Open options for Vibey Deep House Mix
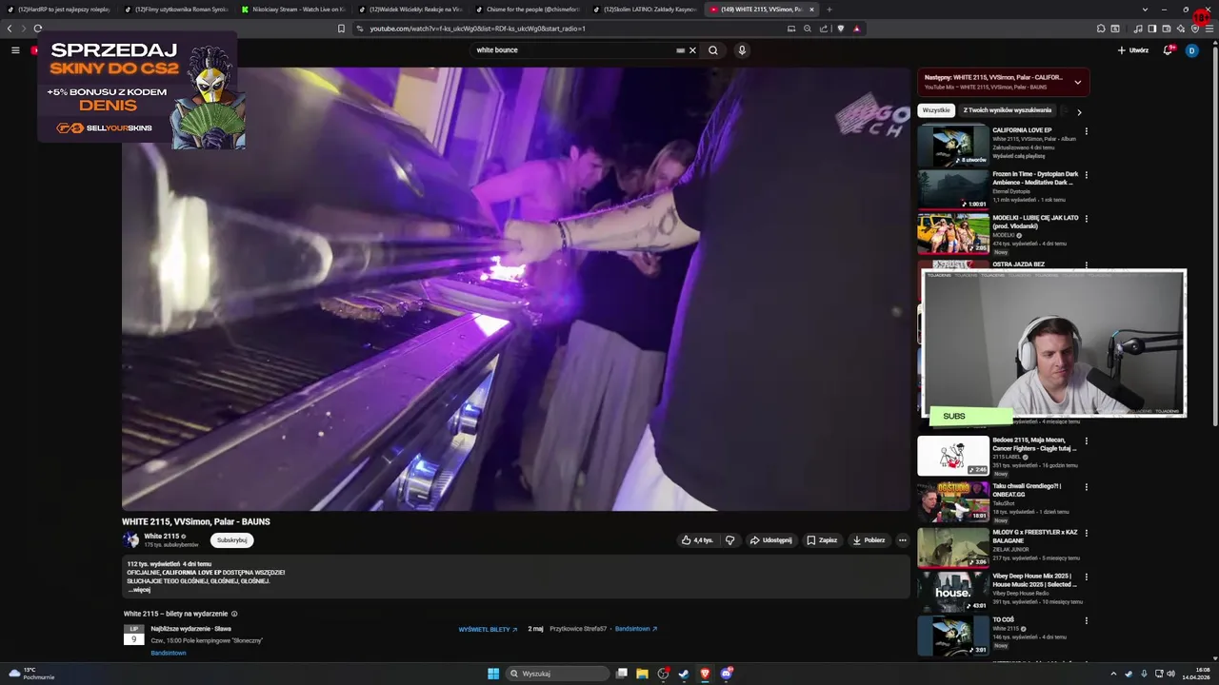Image resolution: width=1219 pixels, height=685 pixels. [x=1086, y=577]
